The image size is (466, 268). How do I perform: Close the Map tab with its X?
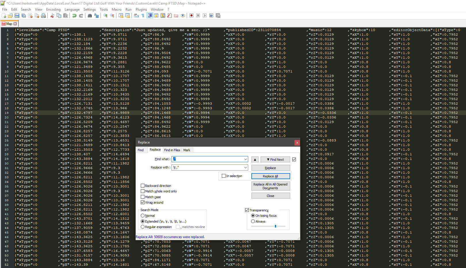[x=15, y=24]
